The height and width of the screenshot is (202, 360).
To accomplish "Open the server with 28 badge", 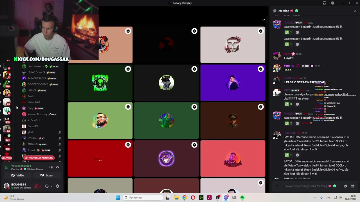I will tap(7, 128).
